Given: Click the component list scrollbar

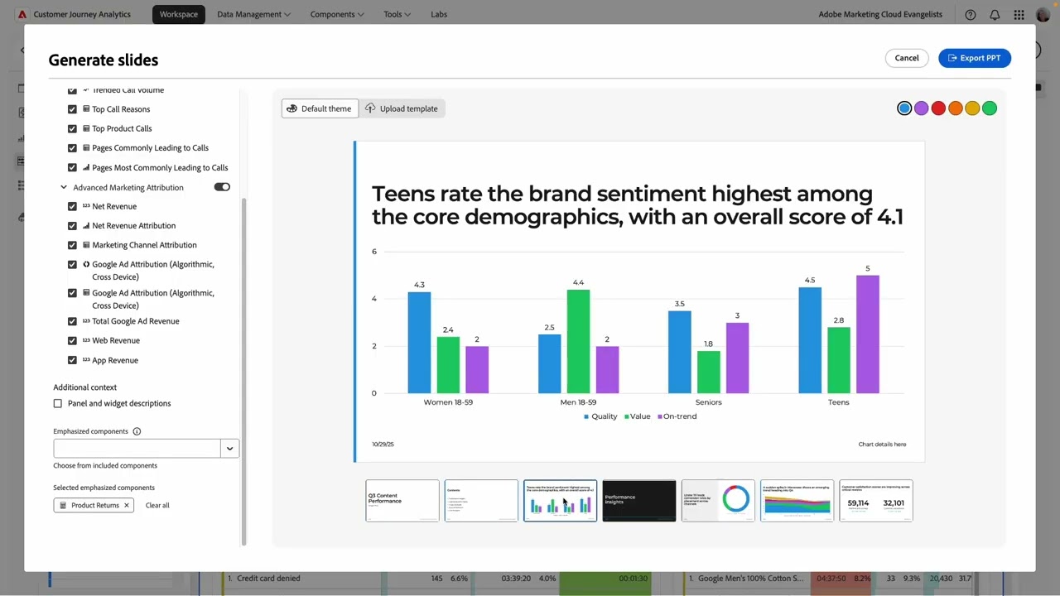Looking at the screenshot, I should coord(244,372).
